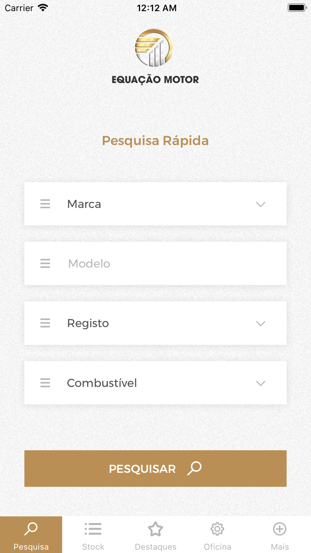311x553 pixels.
Task: Tap the Mais plus icon
Action: coord(279,529)
